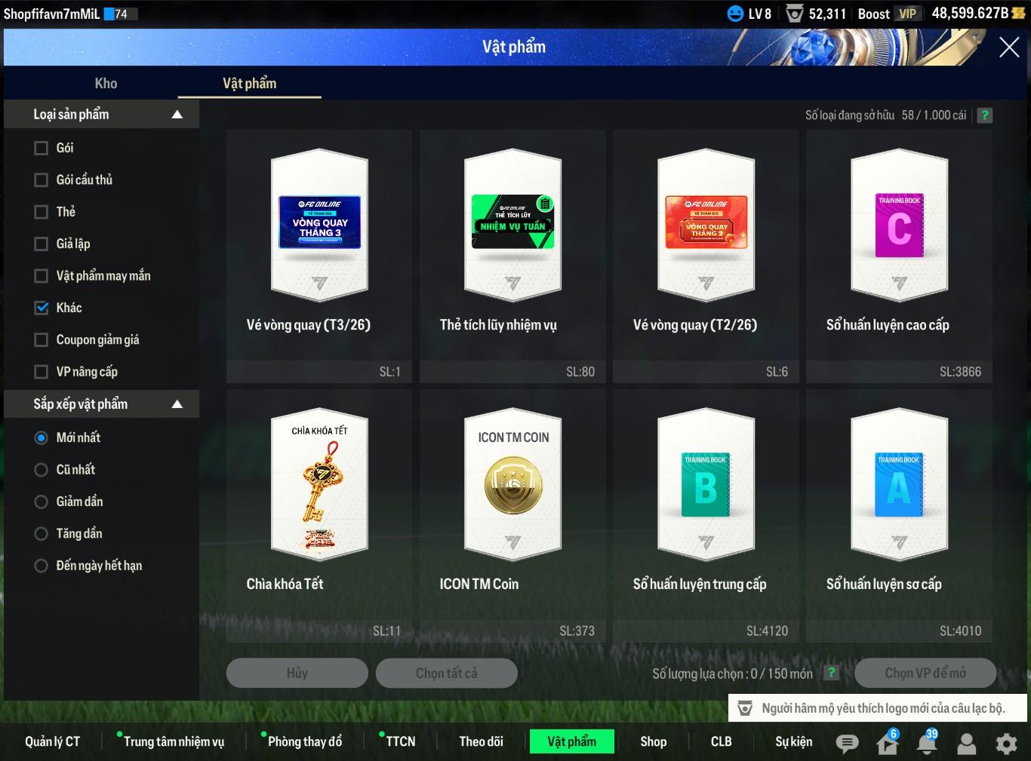Click green help icon beside owned item count
This screenshot has width=1031, height=761.
(x=984, y=115)
